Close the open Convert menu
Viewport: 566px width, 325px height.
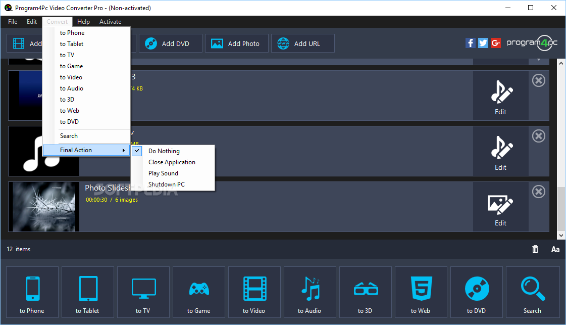(57, 22)
